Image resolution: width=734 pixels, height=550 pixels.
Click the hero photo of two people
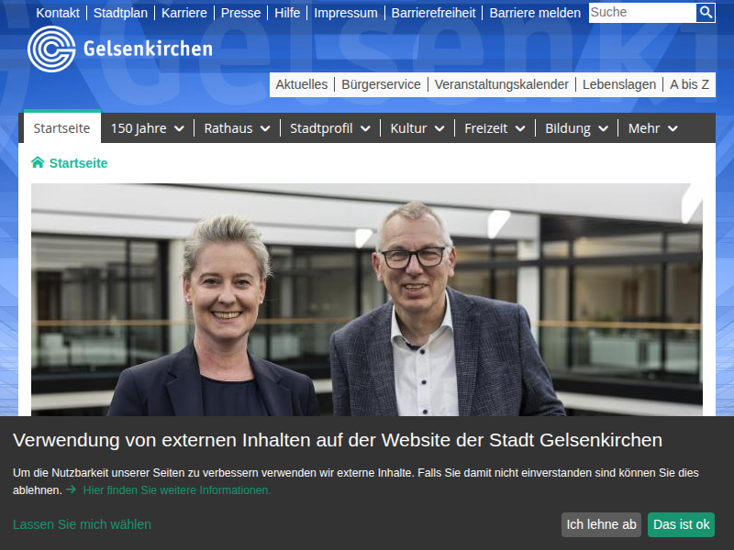pyautogui.click(x=366, y=300)
